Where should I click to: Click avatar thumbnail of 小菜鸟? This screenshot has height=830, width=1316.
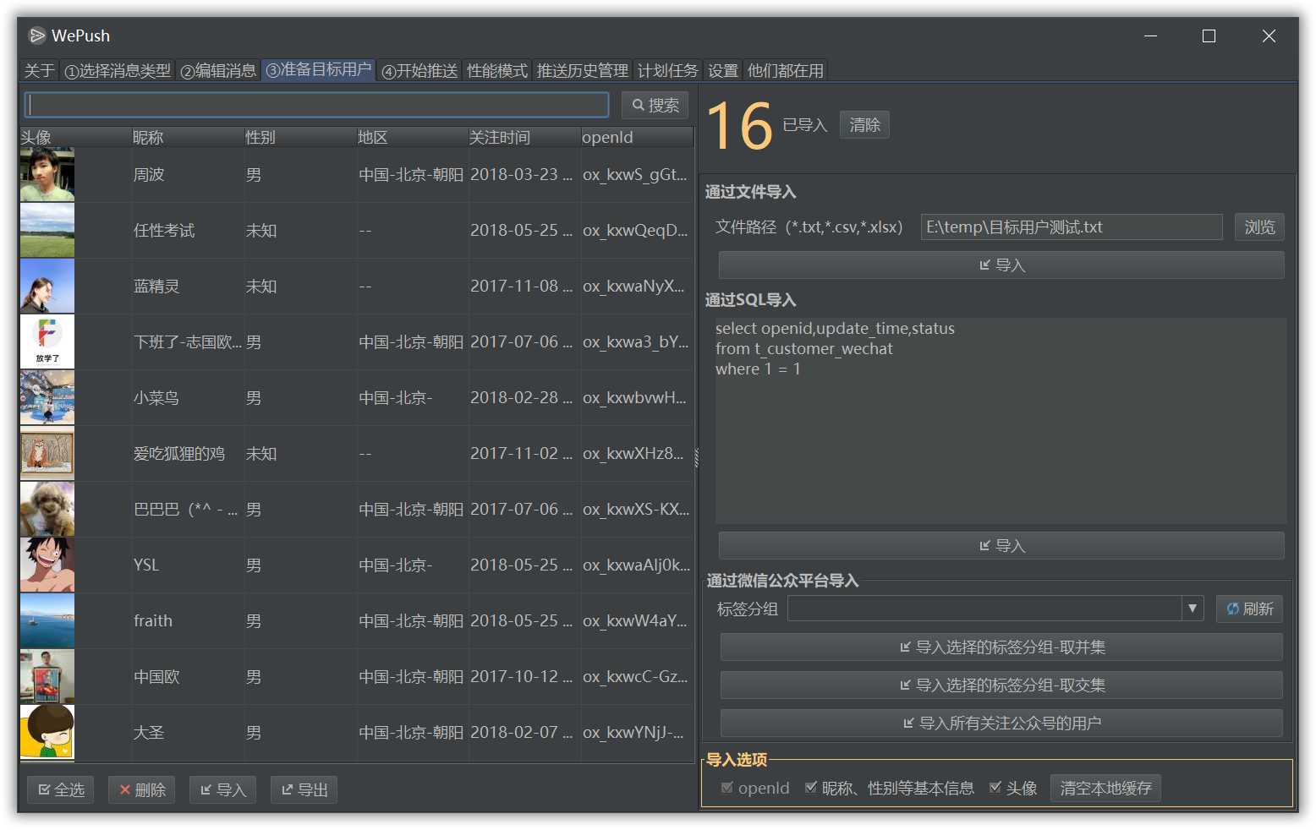47,397
